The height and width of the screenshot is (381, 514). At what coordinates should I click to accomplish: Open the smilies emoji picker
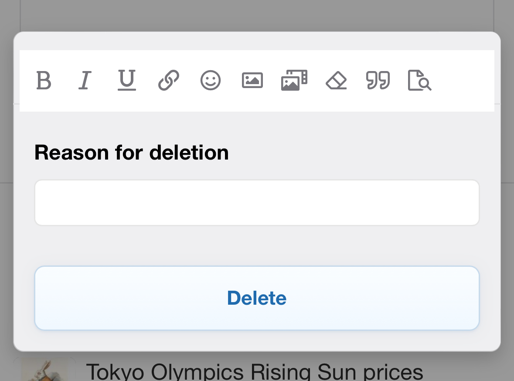point(211,81)
